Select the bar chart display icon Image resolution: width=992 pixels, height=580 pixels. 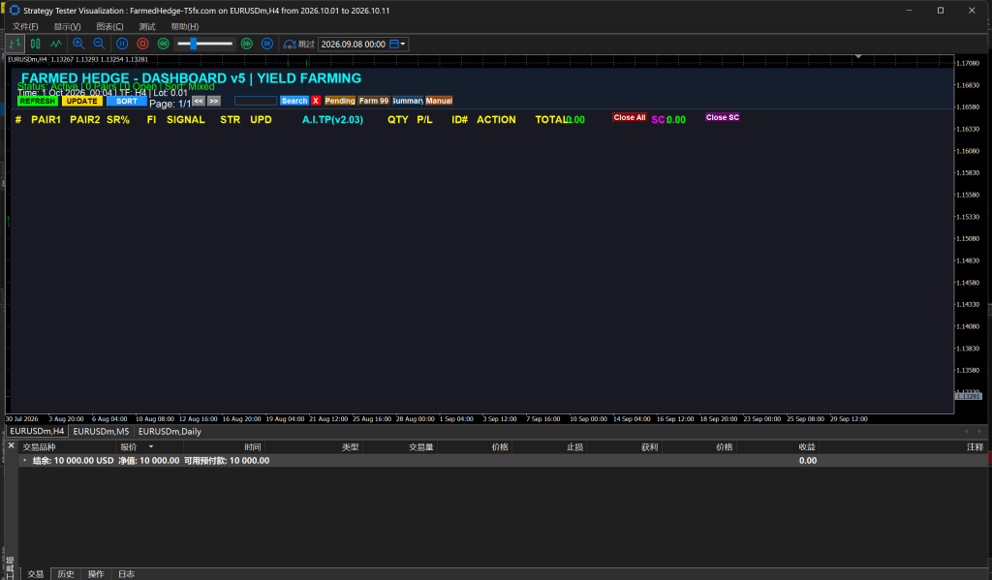[x=15, y=44]
